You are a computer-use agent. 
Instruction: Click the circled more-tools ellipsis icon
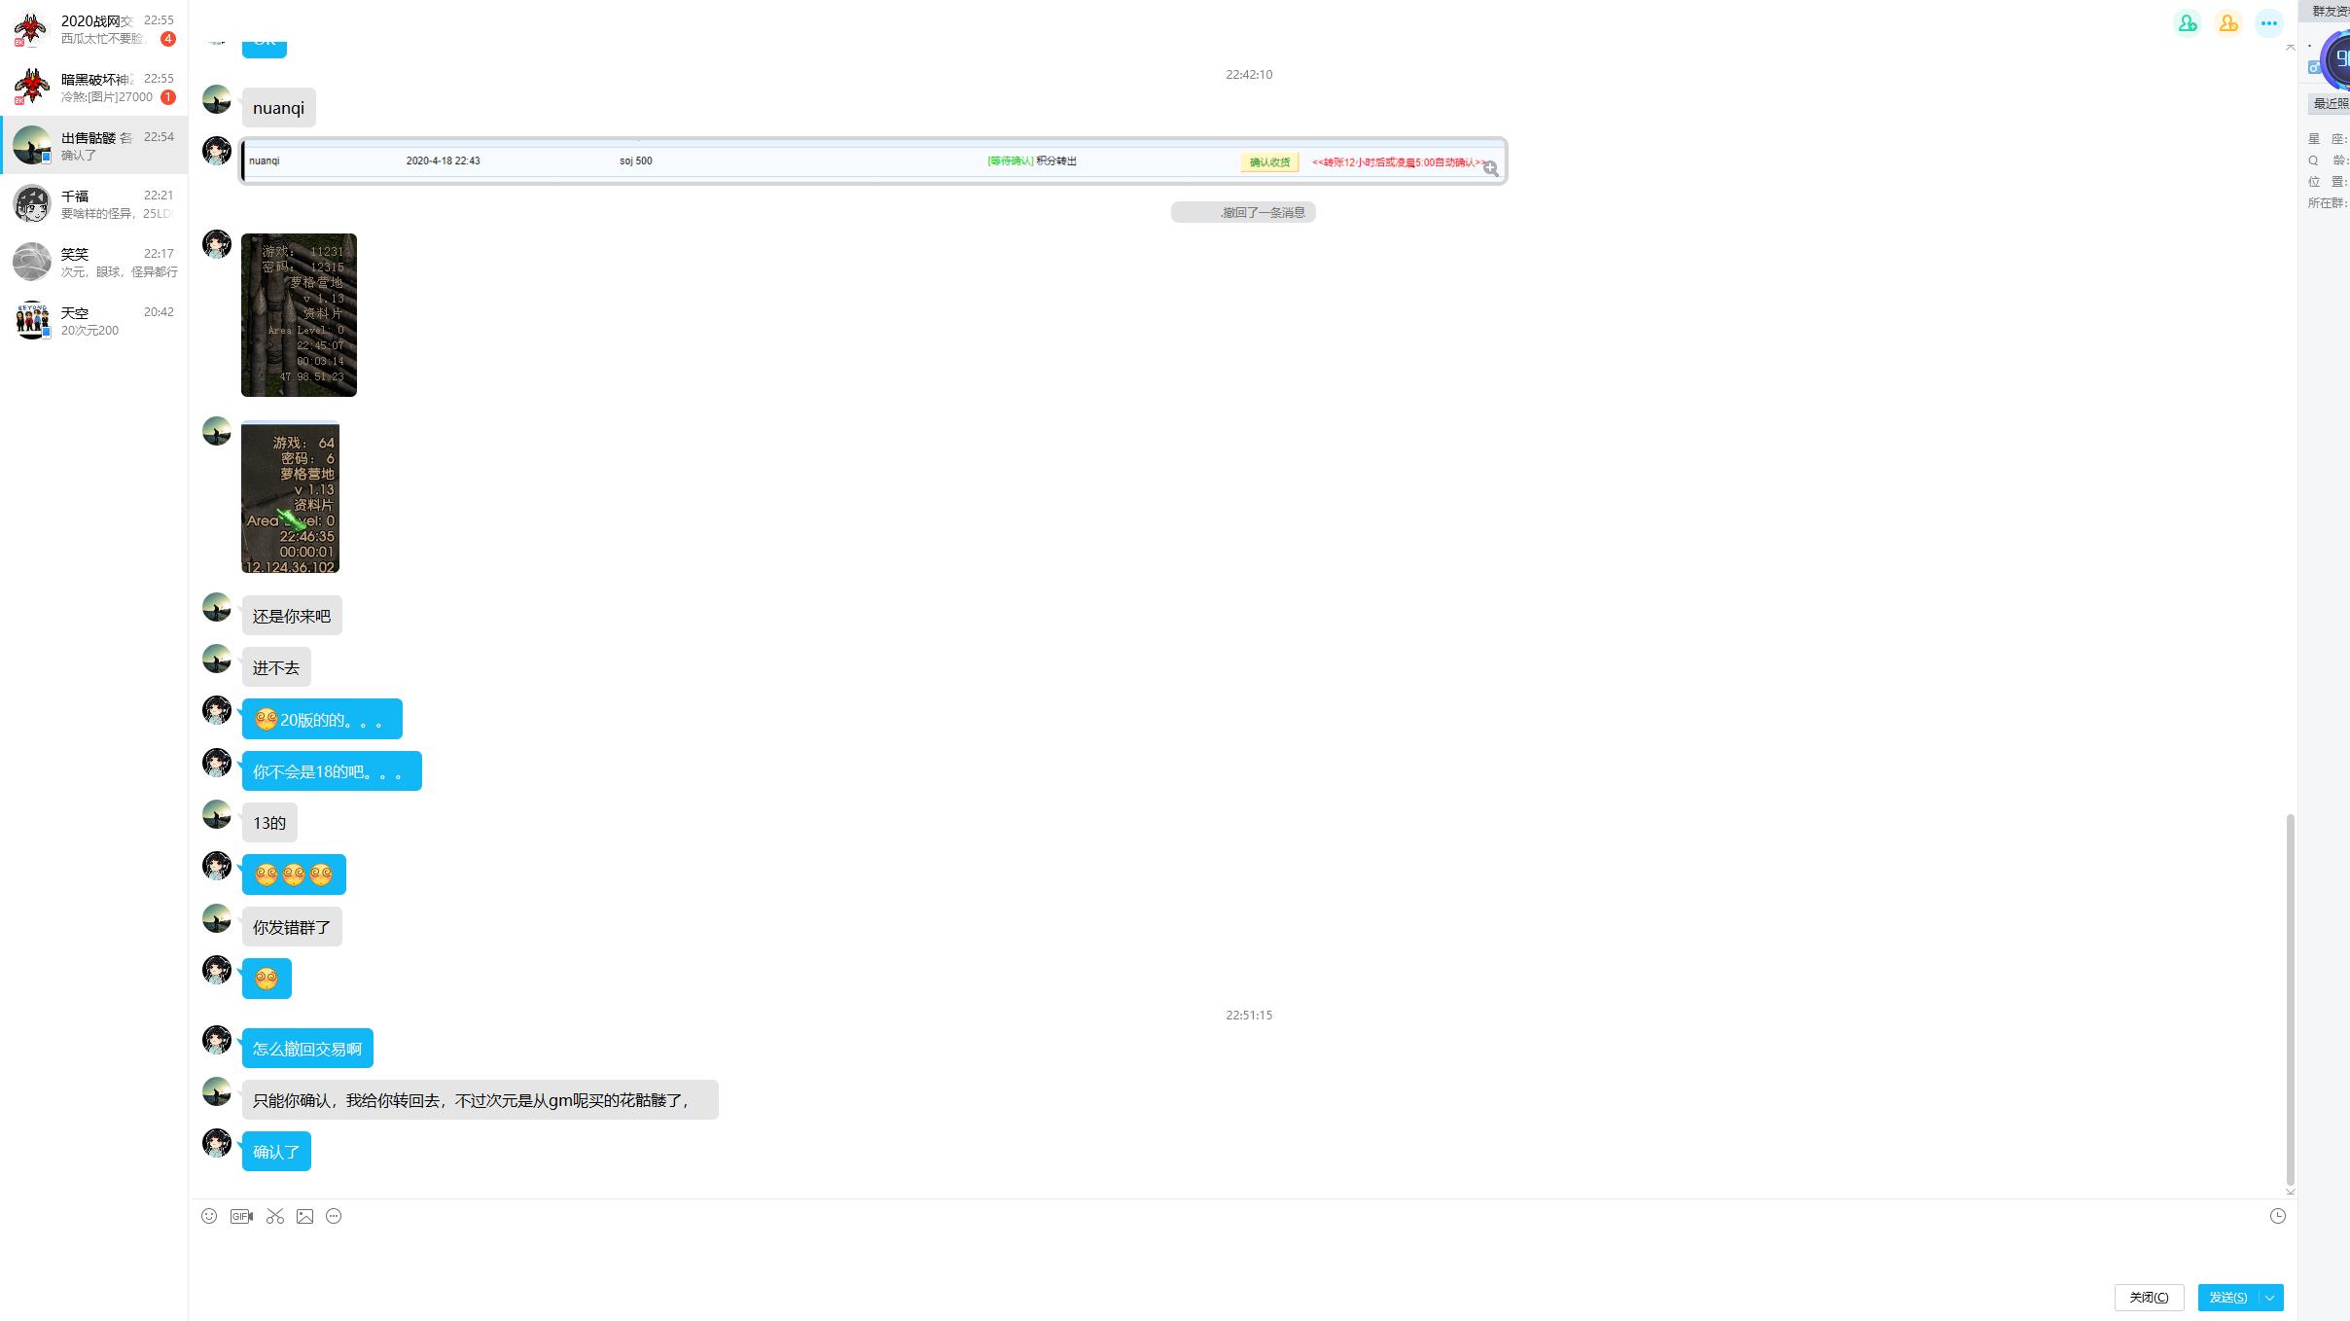click(334, 1216)
